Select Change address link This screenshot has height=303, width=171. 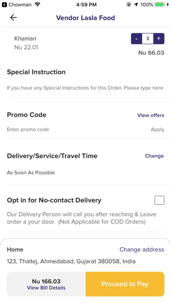[142, 249]
